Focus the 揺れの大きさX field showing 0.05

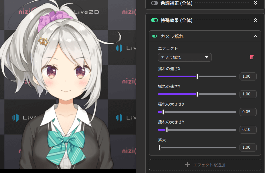(x=248, y=112)
